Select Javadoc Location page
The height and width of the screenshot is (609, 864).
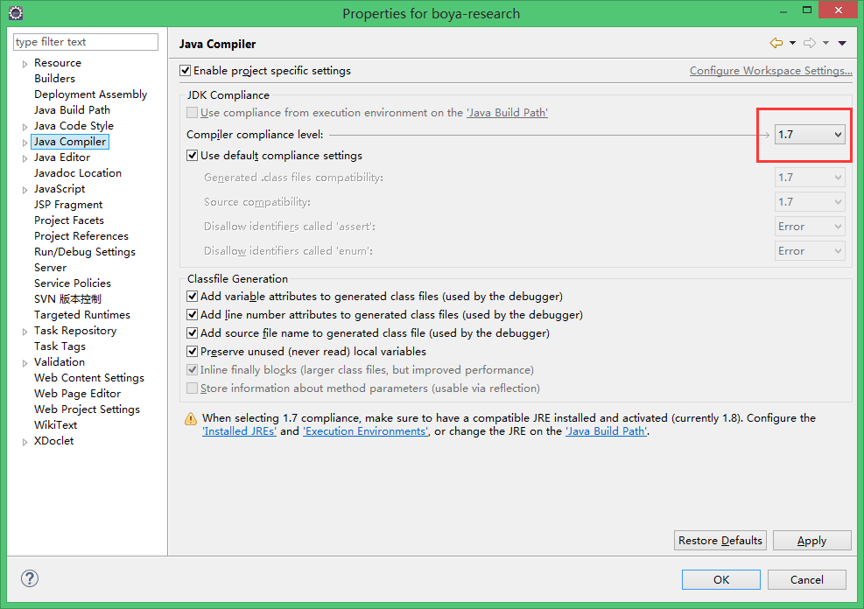pyautogui.click(x=78, y=173)
